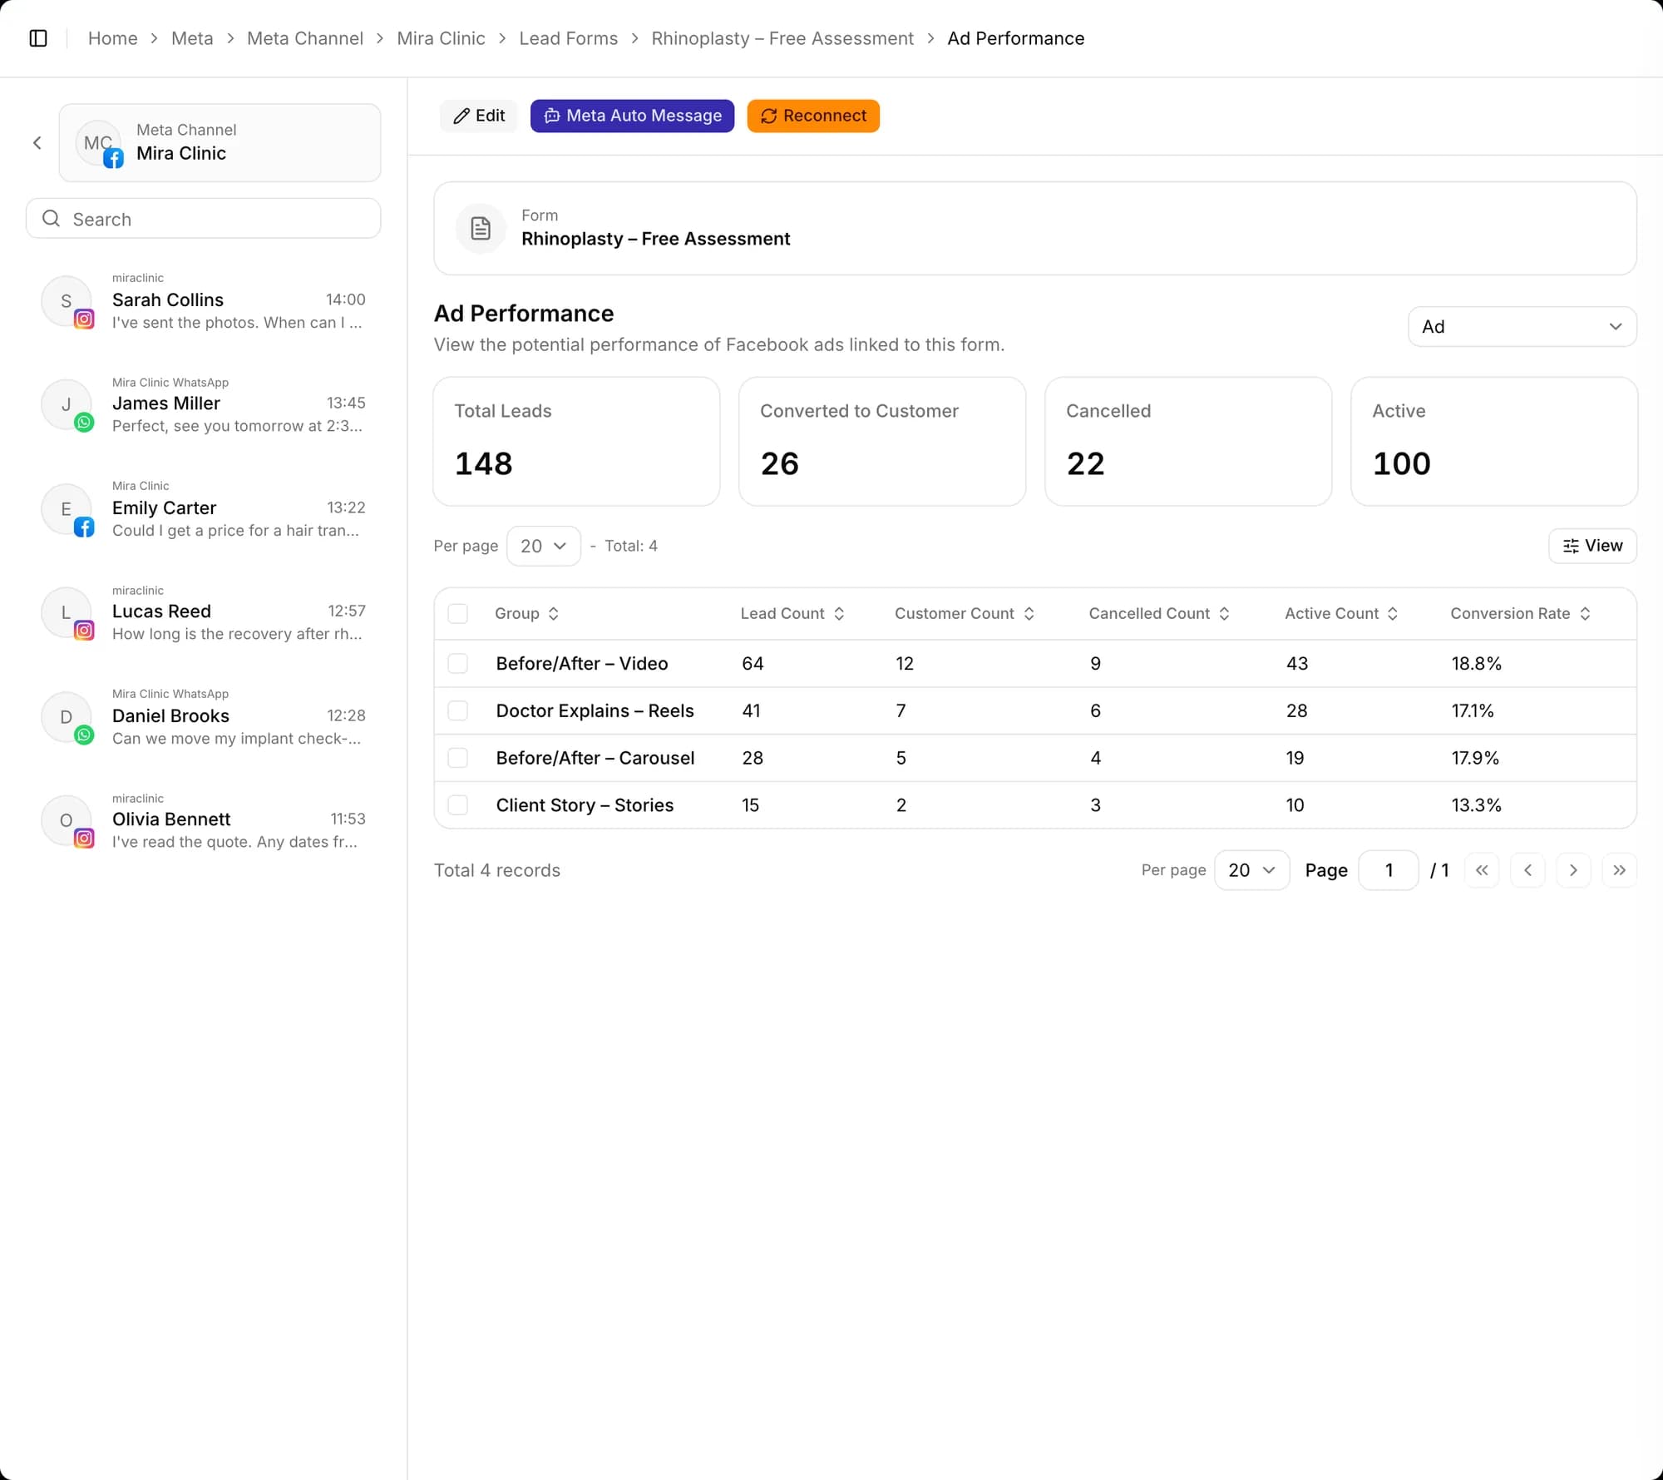This screenshot has height=1480, width=1663.
Task: Focus the conversation Search field
Action: pyautogui.click(x=204, y=219)
